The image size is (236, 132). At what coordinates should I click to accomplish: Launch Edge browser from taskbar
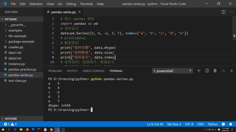pyautogui.click(x=15, y=129)
